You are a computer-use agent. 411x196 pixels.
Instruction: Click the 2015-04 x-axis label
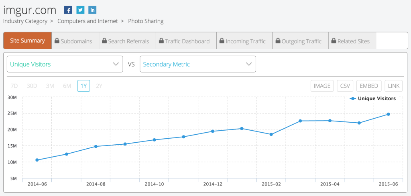(330, 184)
